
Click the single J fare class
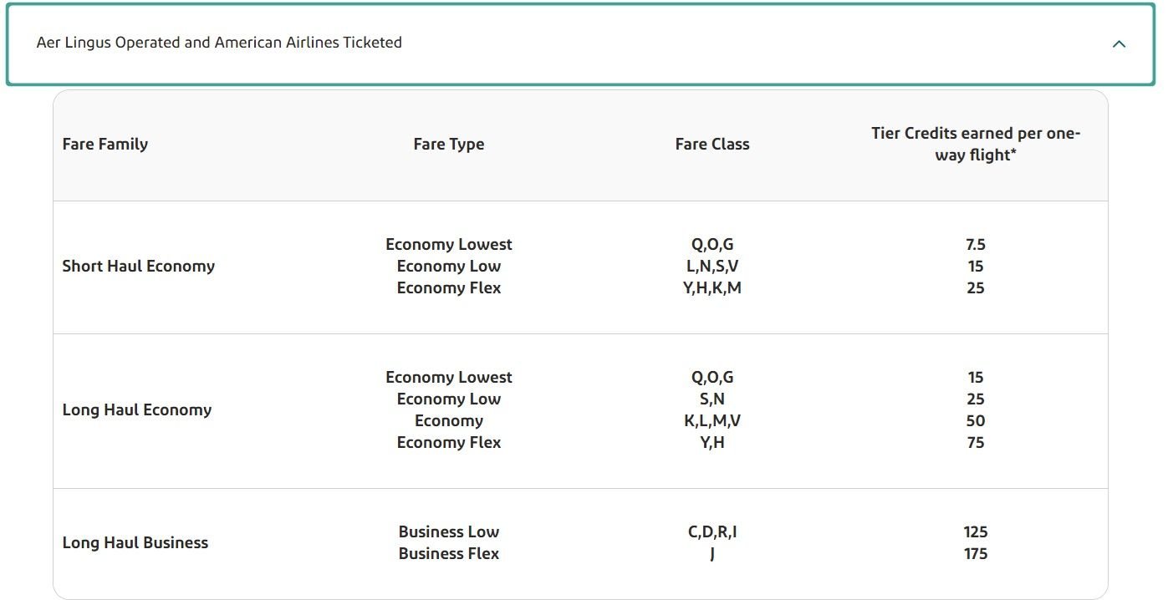(711, 553)
